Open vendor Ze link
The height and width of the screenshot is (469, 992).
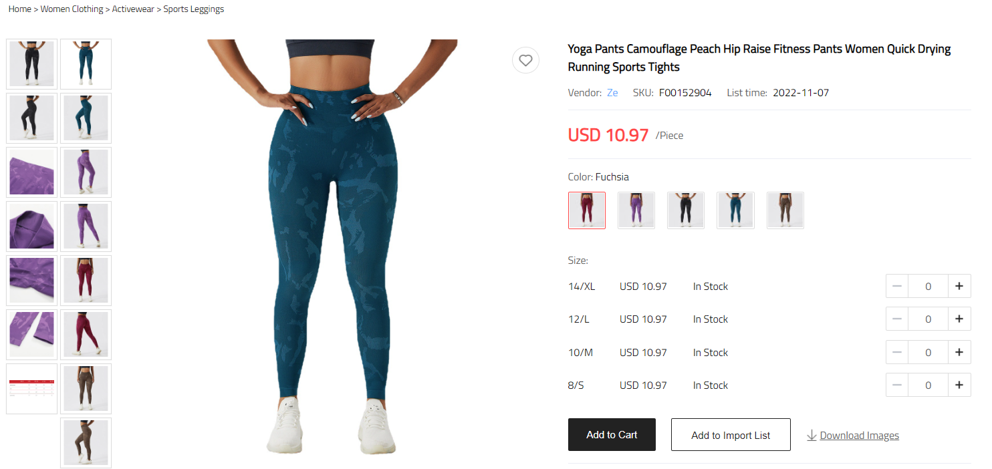pos(612,93)
